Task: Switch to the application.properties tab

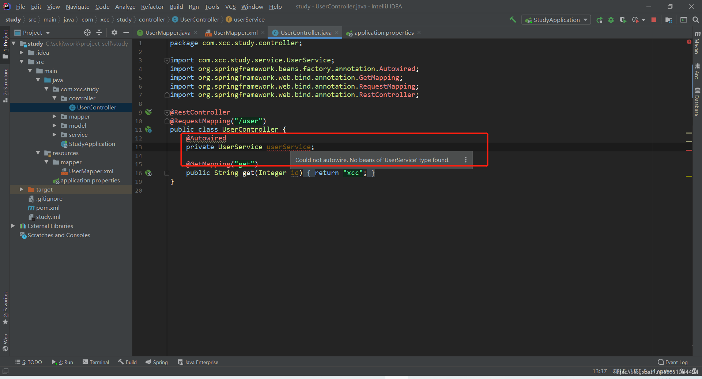Action: click(384, 32)
